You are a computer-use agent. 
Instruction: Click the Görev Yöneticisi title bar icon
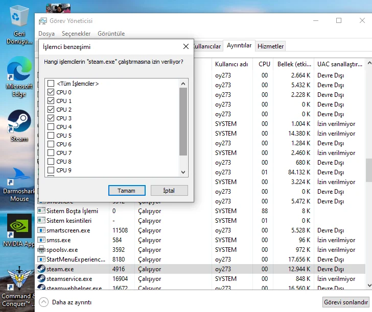43,21
